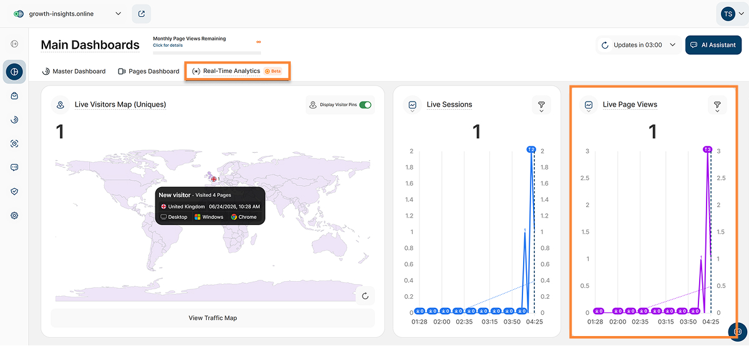Click the View Traffic Map button
749x346 pixels.
point(213,318)
